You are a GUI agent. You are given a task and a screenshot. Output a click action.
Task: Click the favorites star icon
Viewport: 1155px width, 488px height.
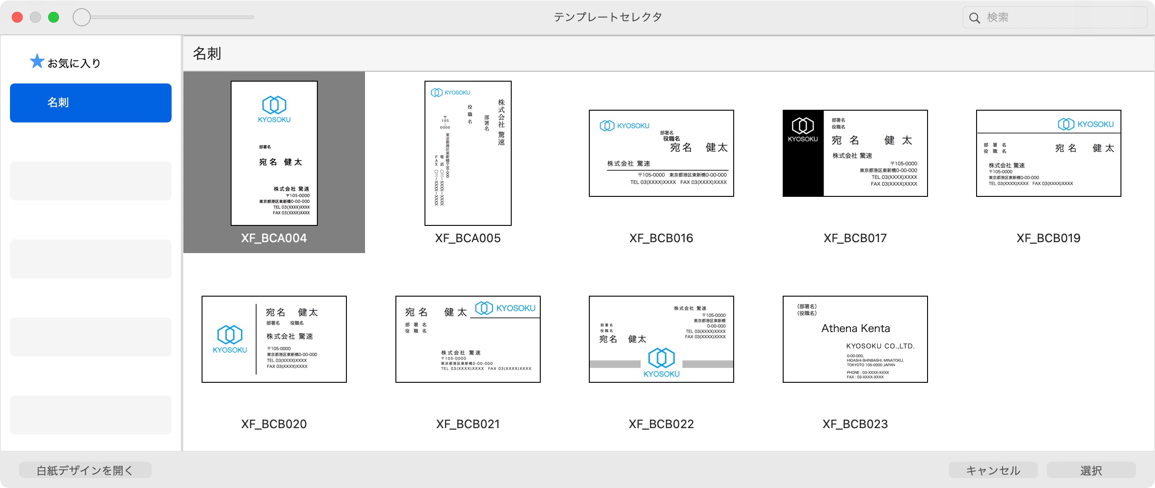[x=37, y=62]
